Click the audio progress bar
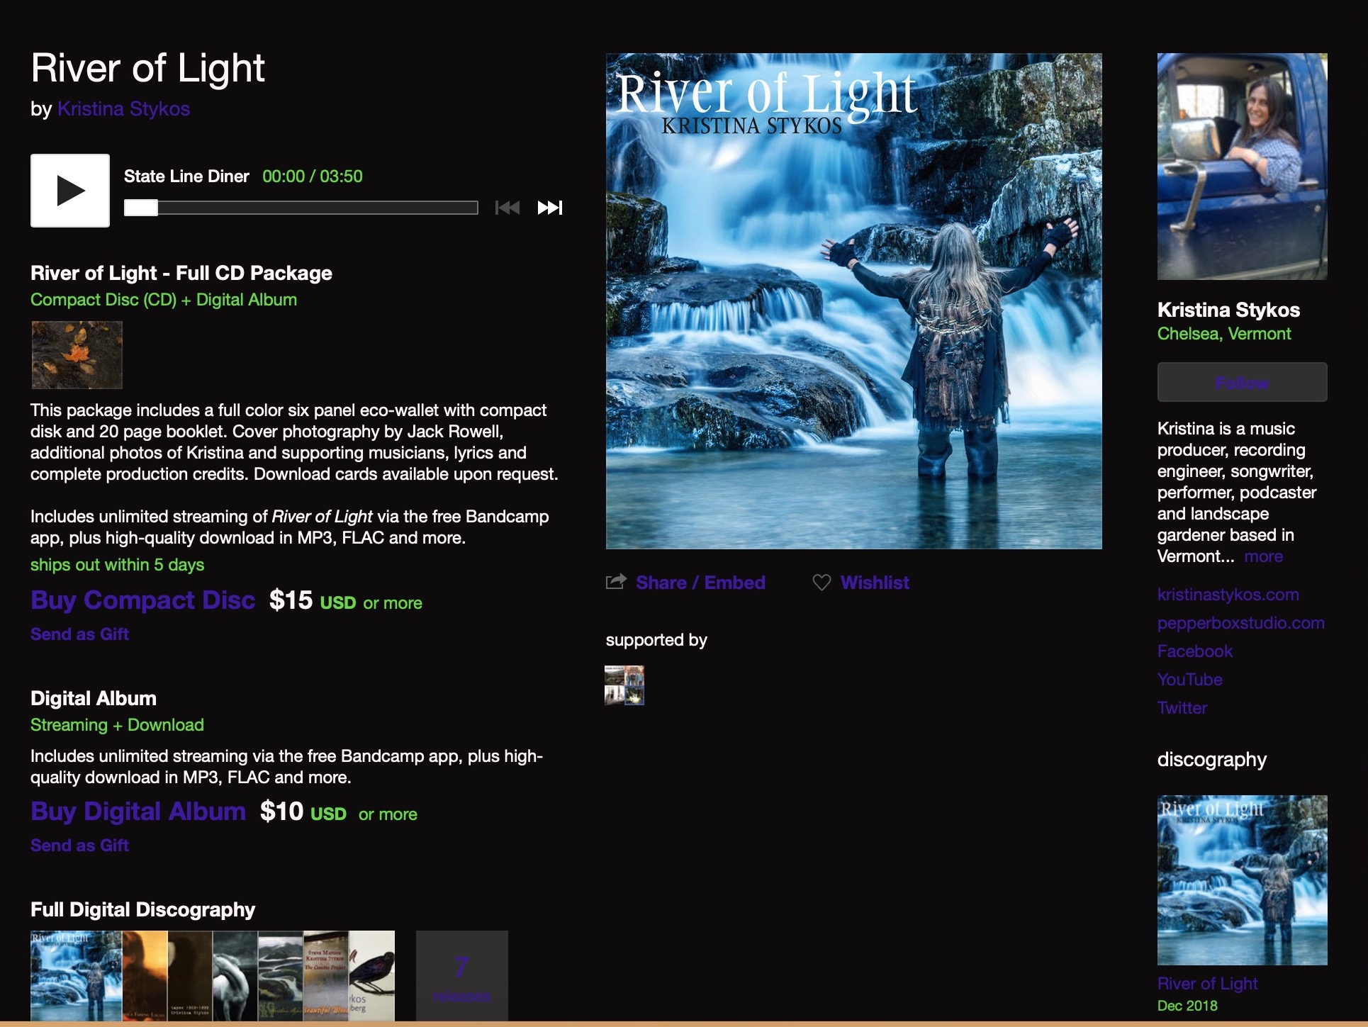Viewport: 1368px width, 1027px height. click(x=301, y=208)
